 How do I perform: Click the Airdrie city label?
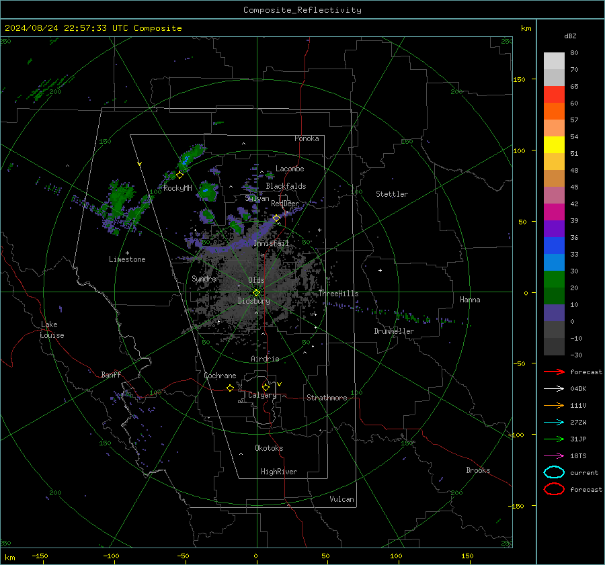265,359
